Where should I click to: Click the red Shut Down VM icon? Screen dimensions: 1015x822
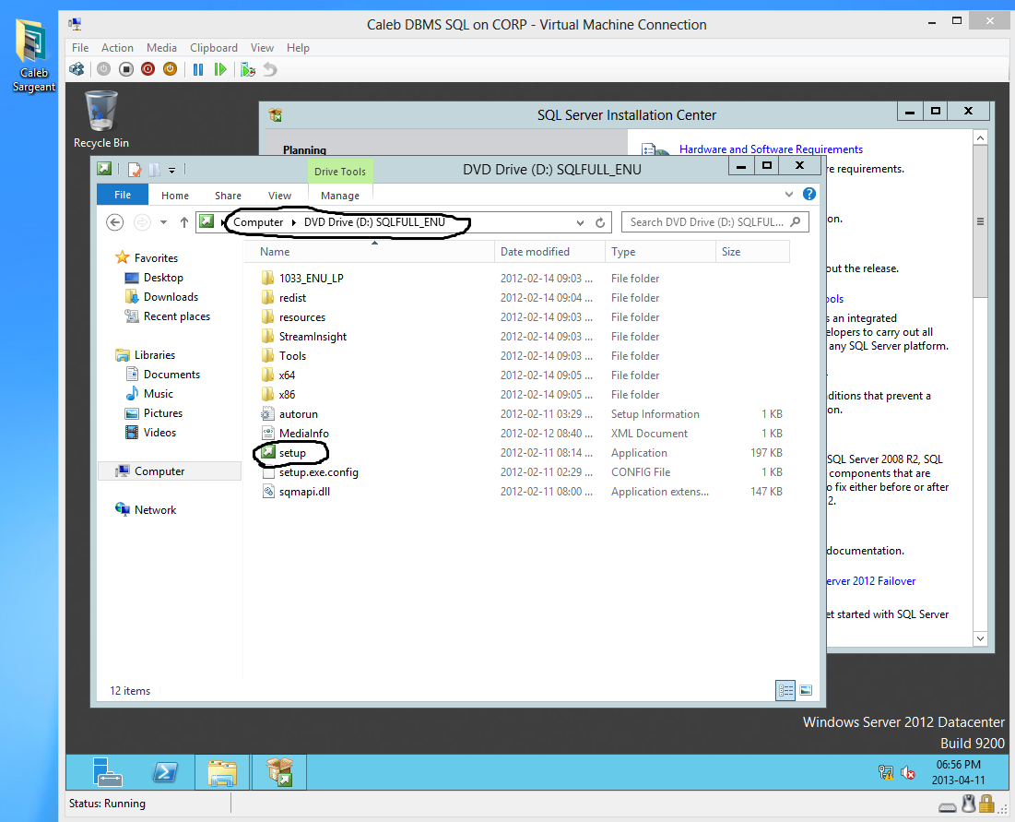(x=148, y=68)
